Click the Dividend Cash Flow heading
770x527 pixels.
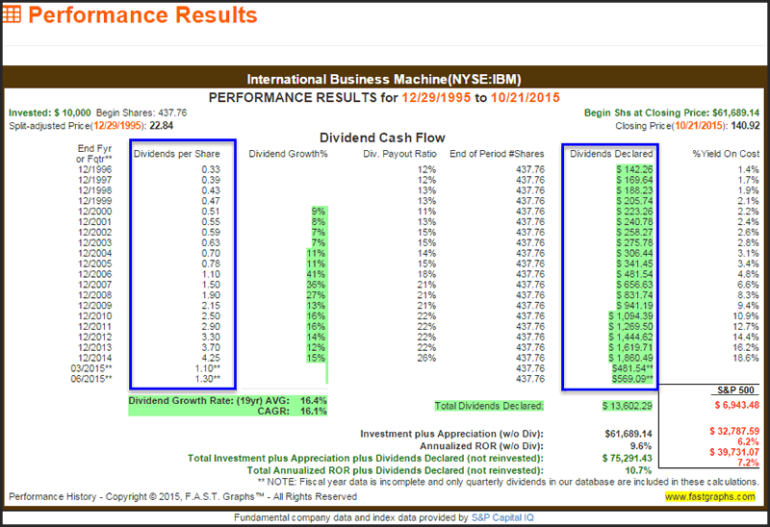(382, 138)
